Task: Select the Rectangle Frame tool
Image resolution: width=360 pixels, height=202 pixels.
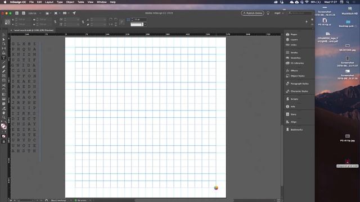Action: [3, 76]
